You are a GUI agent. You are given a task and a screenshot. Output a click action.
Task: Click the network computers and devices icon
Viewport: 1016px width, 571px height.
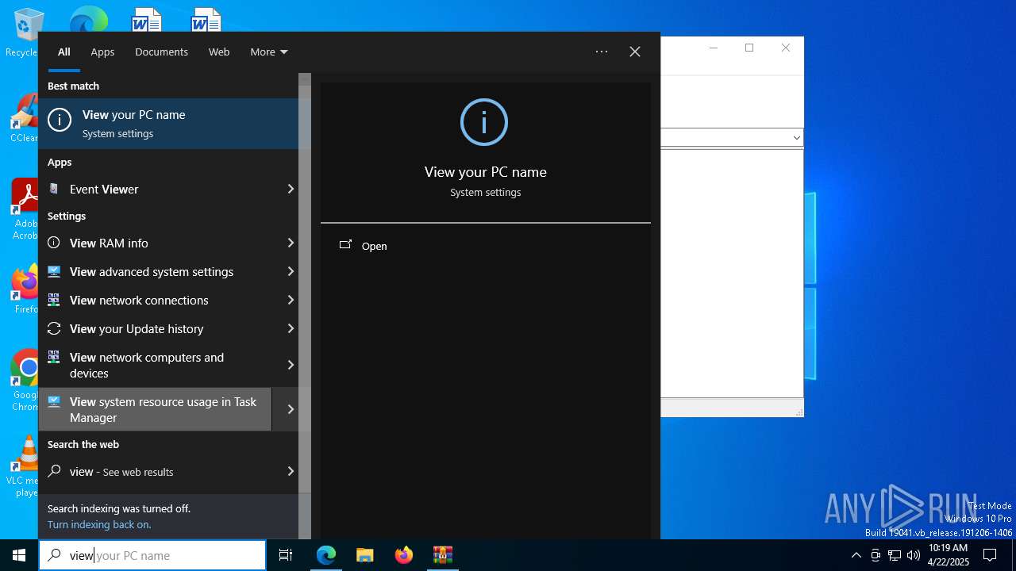pyautogui.click(x=54, y=357)
